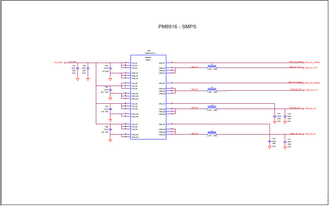Select the PM8916 VREG1 component block
Screen dimensions: 329x206
148,97
